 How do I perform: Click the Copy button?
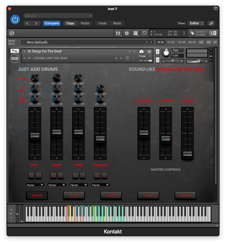click(x=70, y=23)
